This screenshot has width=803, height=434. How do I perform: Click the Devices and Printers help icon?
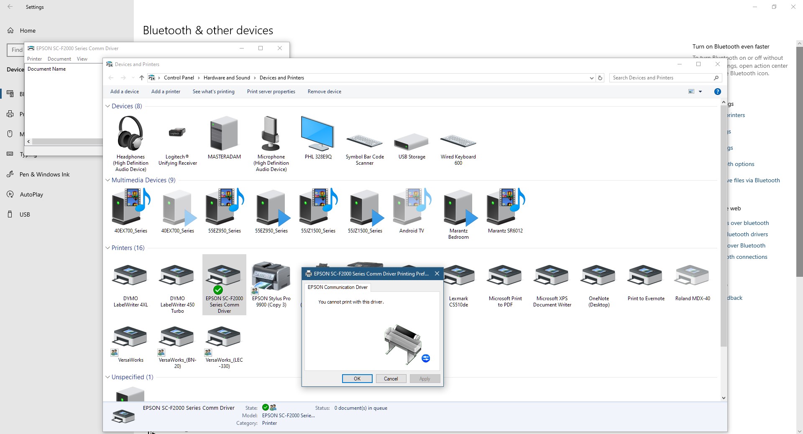coord(717,92)
